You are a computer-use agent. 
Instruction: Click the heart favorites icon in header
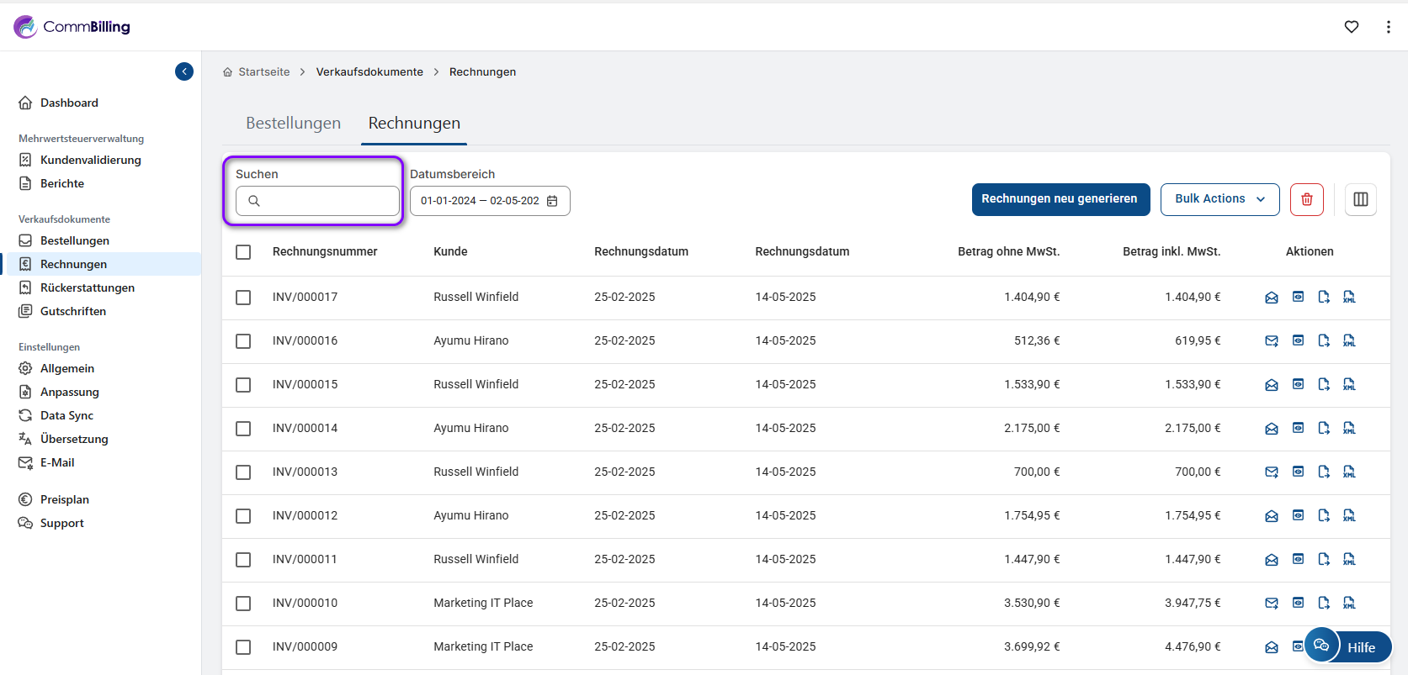(1352, 27)
